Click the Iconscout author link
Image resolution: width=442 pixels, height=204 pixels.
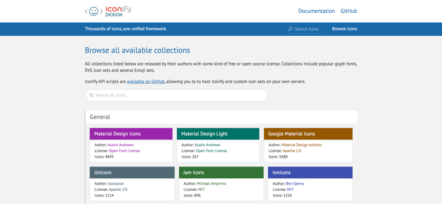pyautogui.click(x=115, y=184)
